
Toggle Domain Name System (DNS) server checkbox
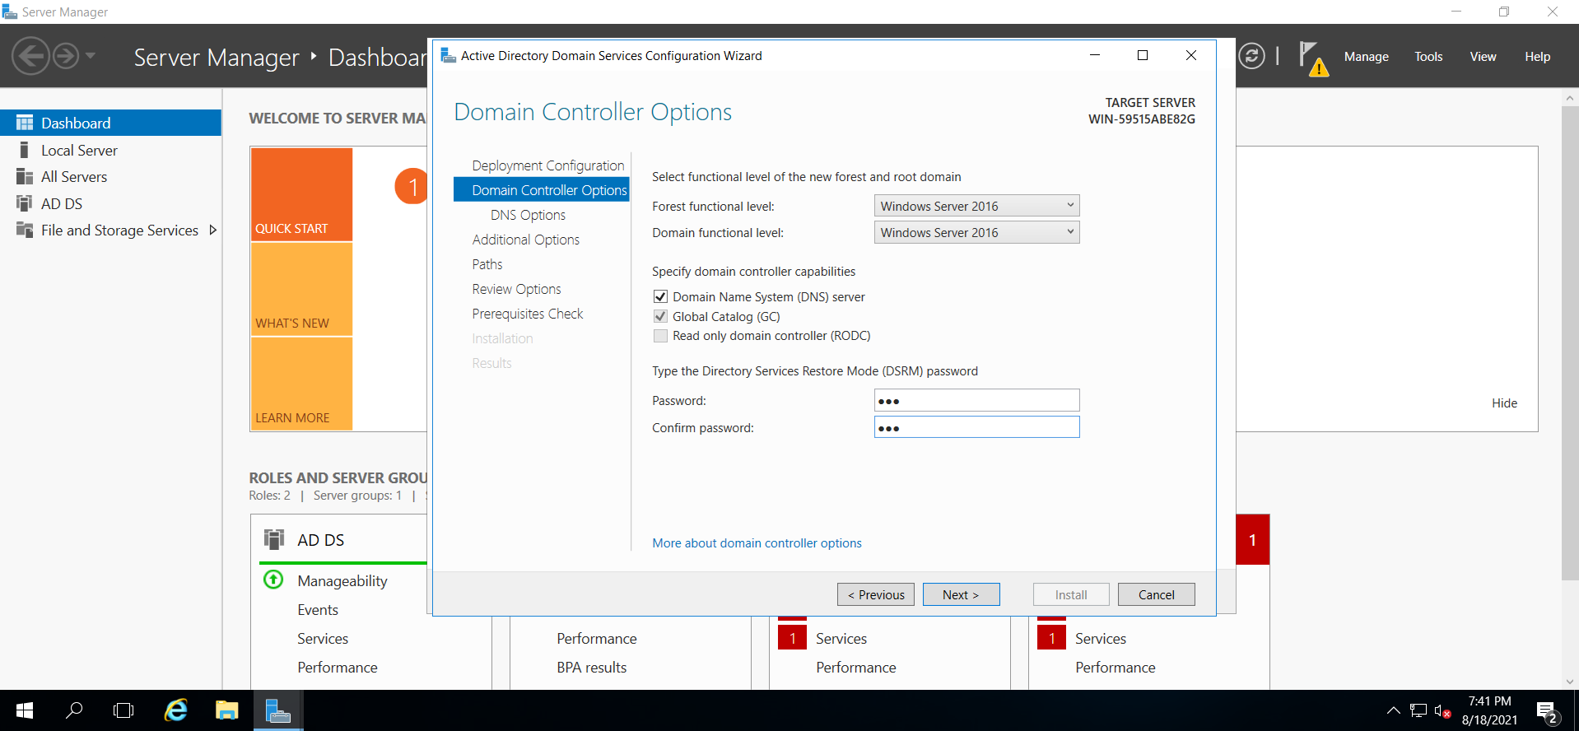[660, 296]
